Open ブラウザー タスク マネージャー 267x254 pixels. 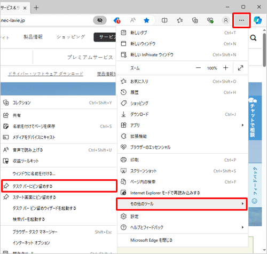[58, 232]
